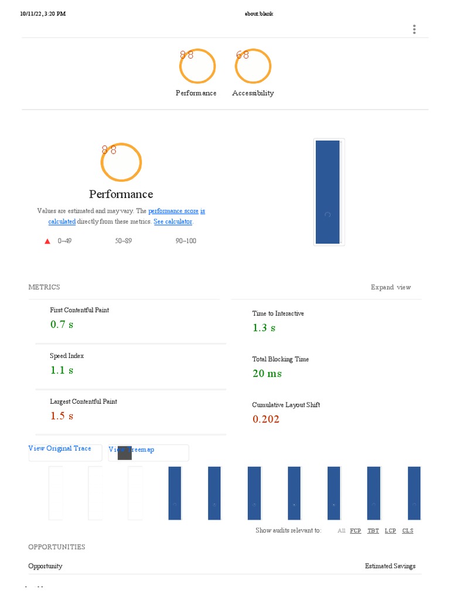Image resolution: width=450 pixels, height=600 pixels.
Task: Filter audits by FCP
Action: point(356,531)
